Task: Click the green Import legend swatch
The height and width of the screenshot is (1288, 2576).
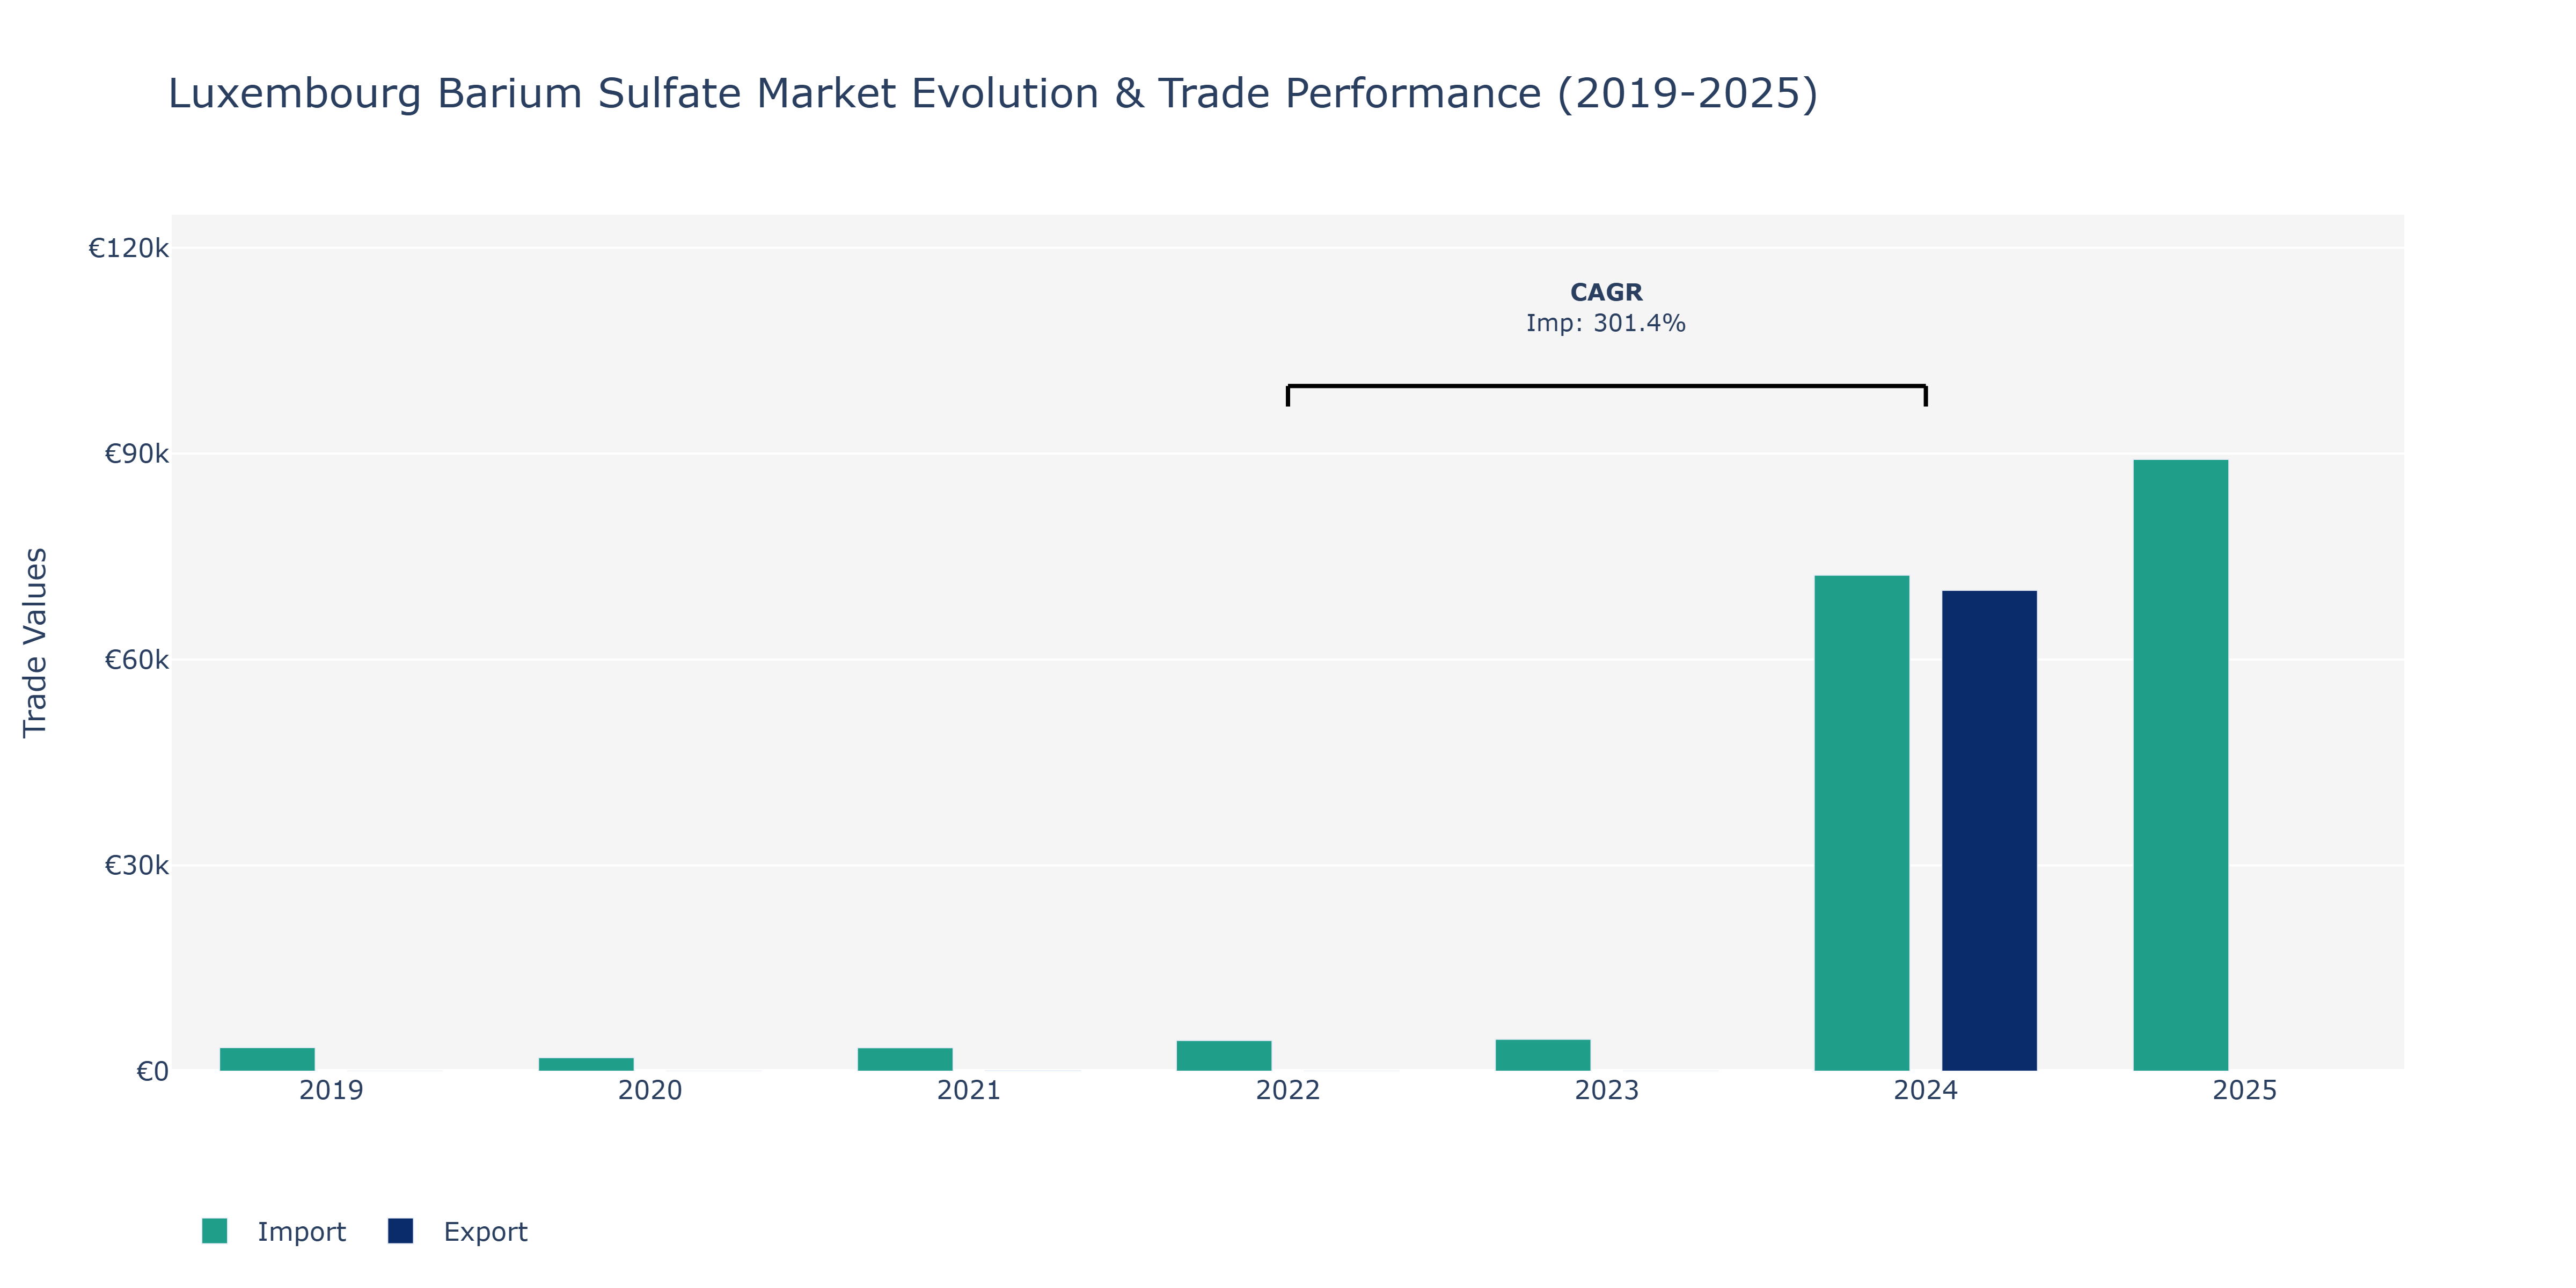Action: pos(214,1231)
